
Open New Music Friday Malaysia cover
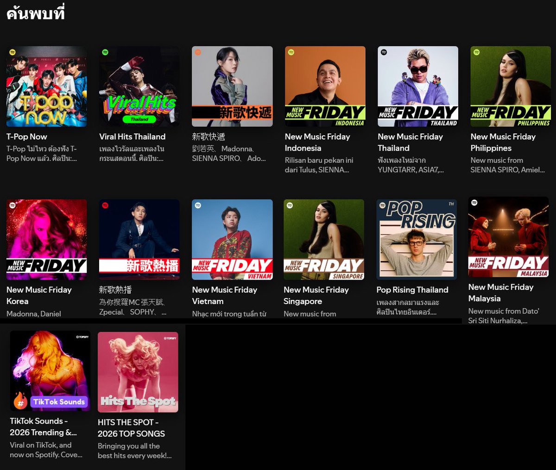click(508, 237)
